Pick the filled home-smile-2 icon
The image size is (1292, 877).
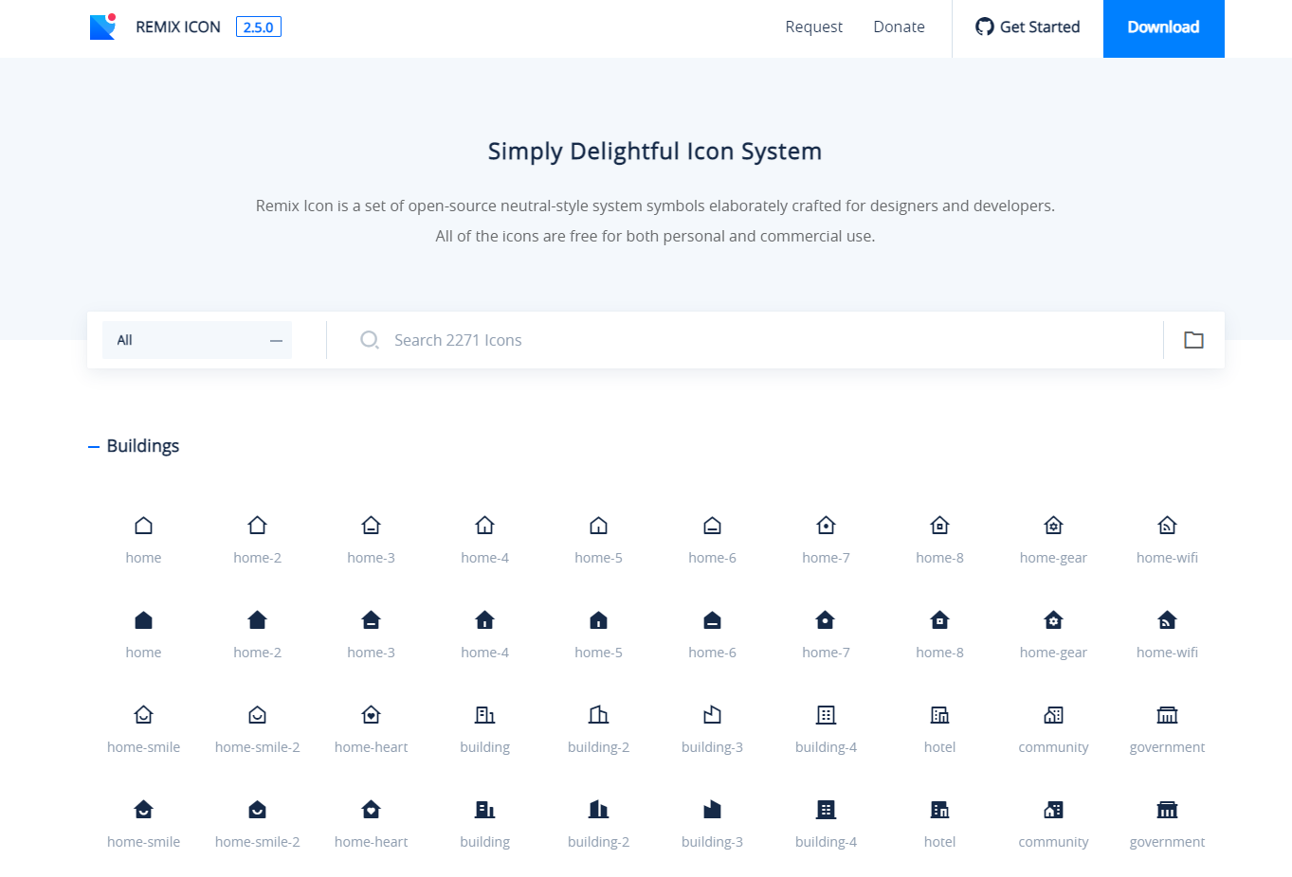257,810
